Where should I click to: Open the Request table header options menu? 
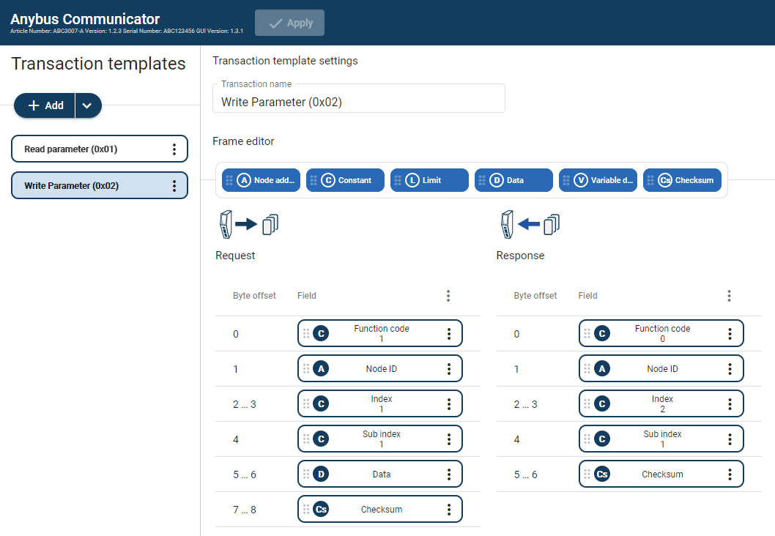pyautogui.click(x=448, y=296)
